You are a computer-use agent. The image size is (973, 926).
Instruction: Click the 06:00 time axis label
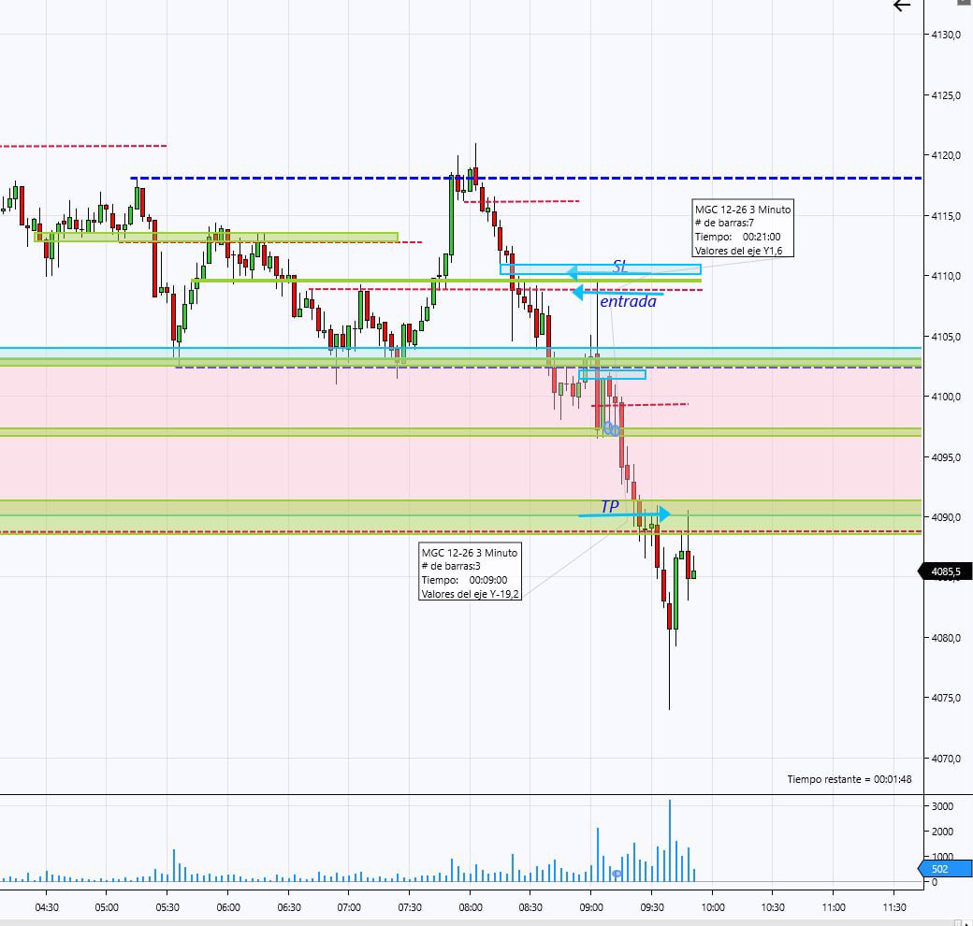point(227,907)
